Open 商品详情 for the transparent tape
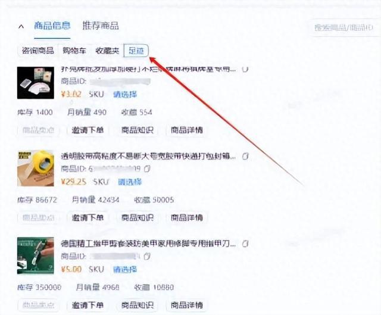The width and height of the screenshot is (381, 315). pos(186,217)
